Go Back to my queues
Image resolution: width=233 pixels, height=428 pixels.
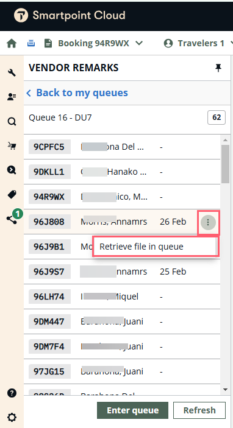[x=77, y=93]
